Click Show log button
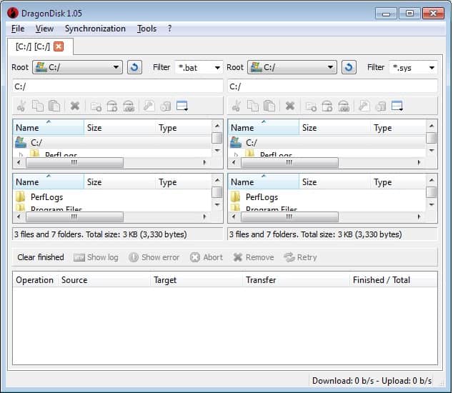The width and height of the screenshot is (453, 393). coord(96,257)
